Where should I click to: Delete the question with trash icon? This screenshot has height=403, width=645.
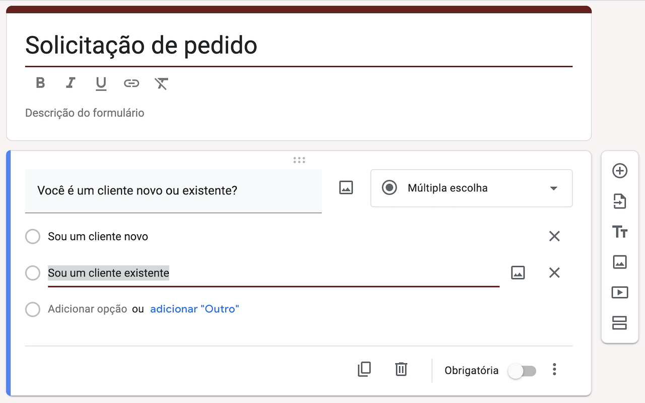401,370
